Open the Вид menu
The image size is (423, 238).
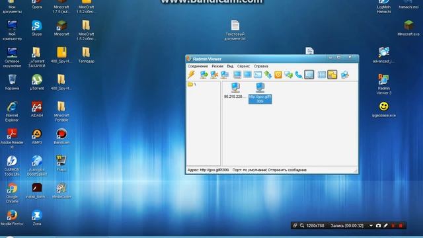230,66
